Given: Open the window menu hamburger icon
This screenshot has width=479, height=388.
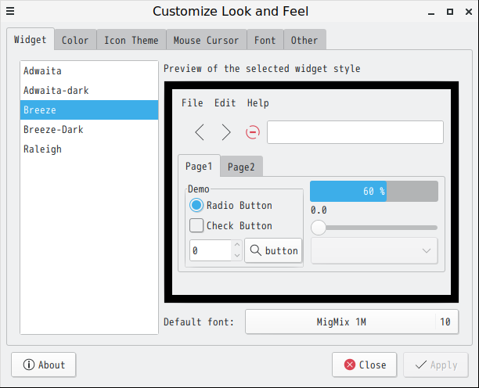Looking at the screenshot, I should pos(10,11).
